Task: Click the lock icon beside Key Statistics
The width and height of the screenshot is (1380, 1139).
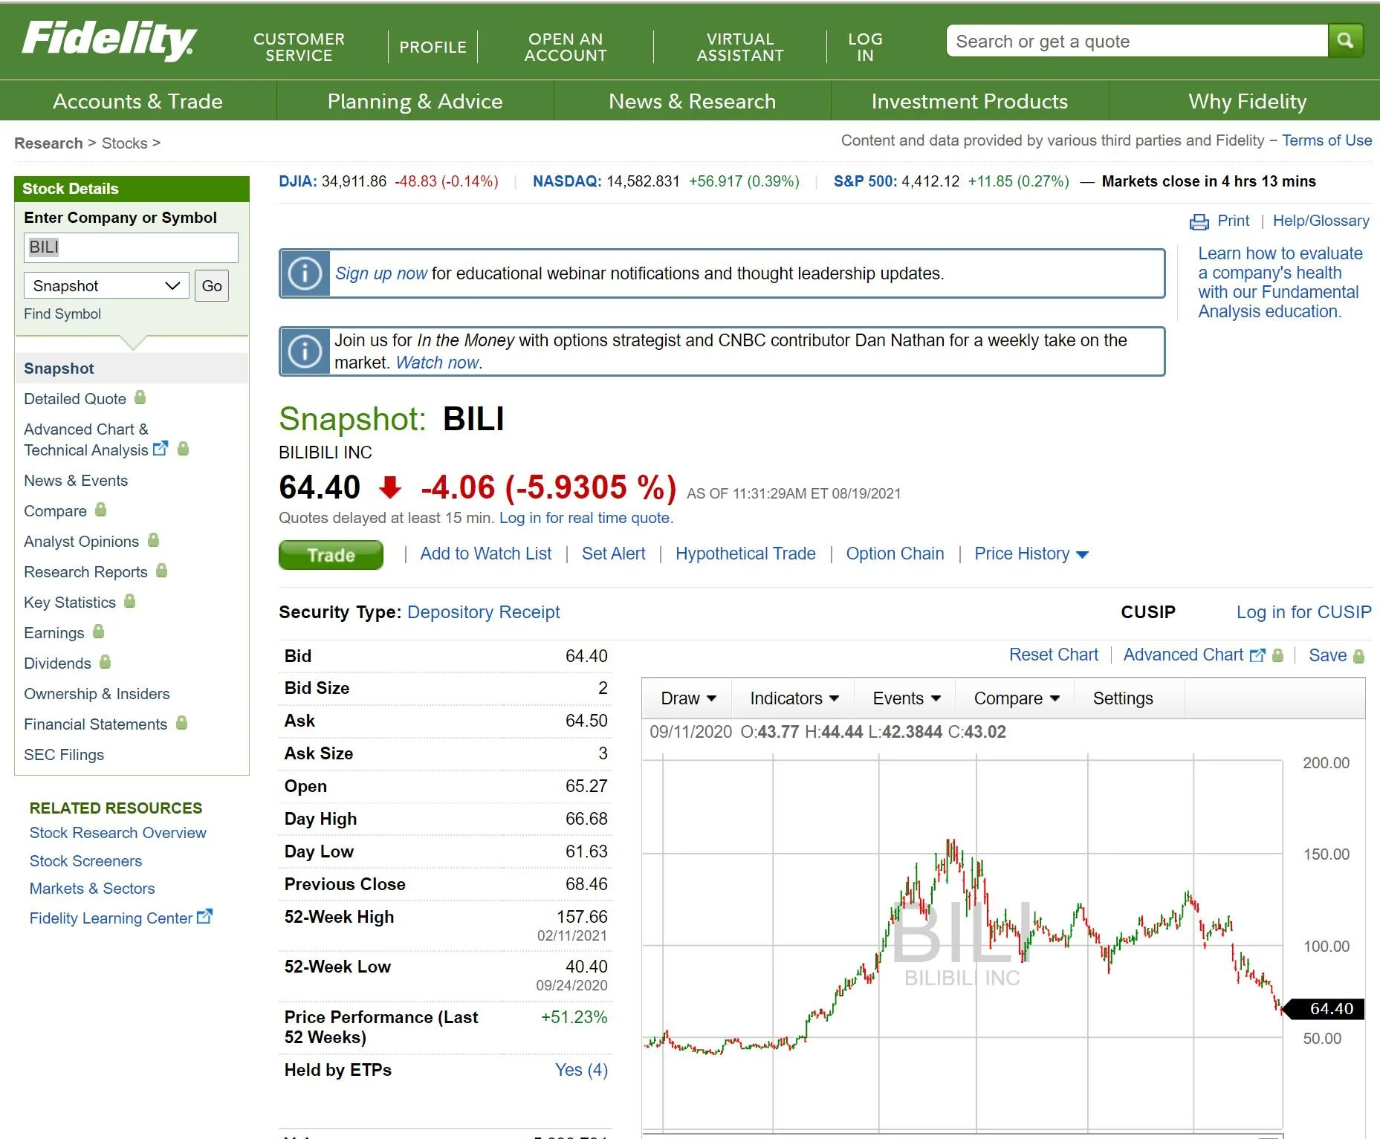Action: click(130, 601)
